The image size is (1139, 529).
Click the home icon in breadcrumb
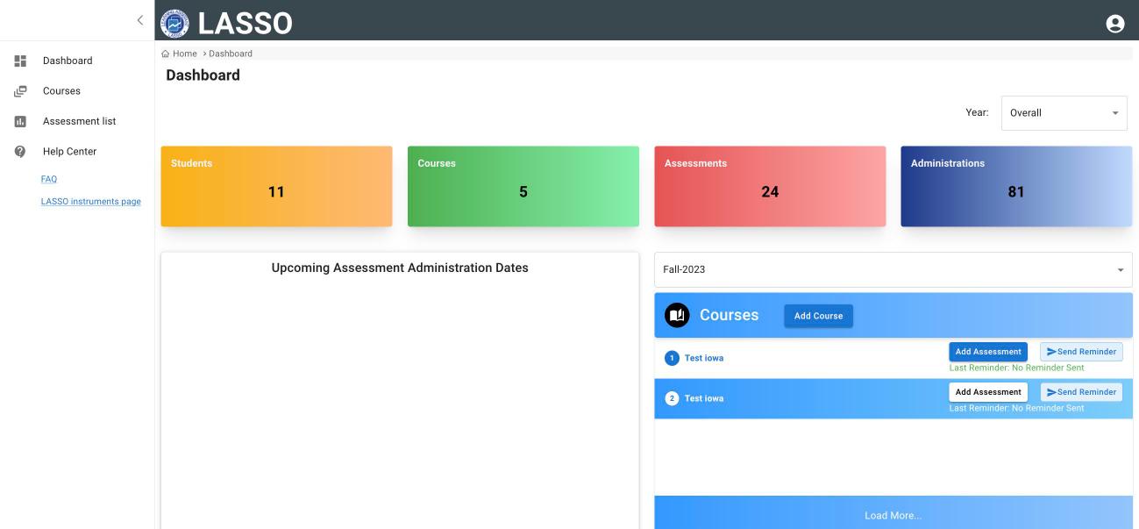tap(166, 54)
